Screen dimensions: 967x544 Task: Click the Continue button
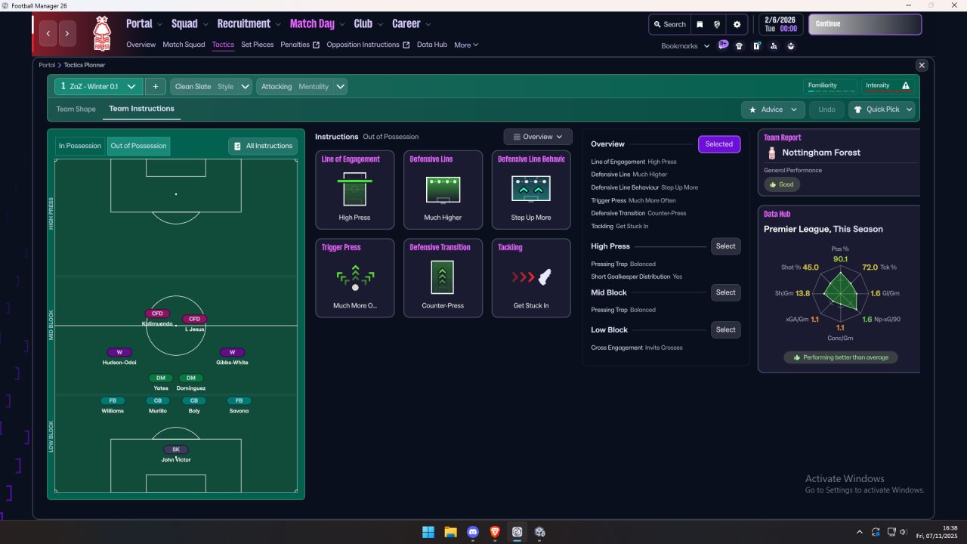[865, 24]
